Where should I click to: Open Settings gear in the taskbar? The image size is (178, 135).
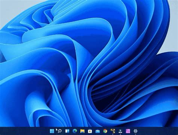[x=136, y=131]
